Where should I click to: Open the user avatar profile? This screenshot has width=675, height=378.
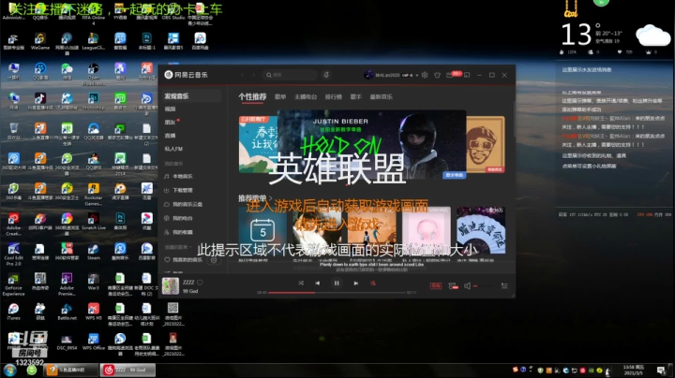(x=368, y=75)
